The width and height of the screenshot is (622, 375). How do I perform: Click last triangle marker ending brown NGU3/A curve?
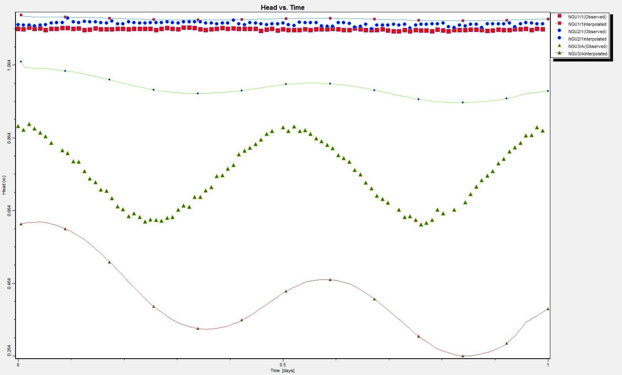click(548, 309)
